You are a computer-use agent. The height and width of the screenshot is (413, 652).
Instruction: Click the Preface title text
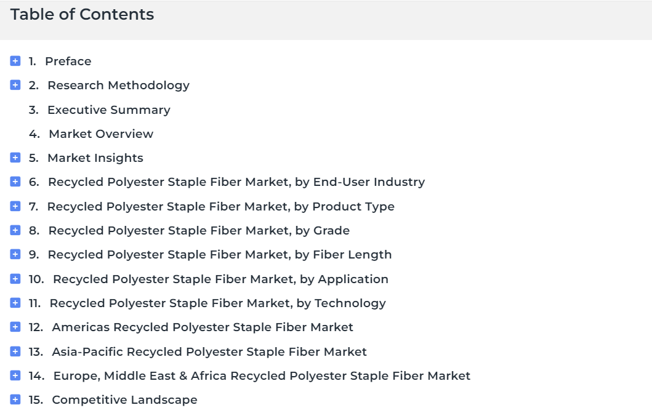68,61
